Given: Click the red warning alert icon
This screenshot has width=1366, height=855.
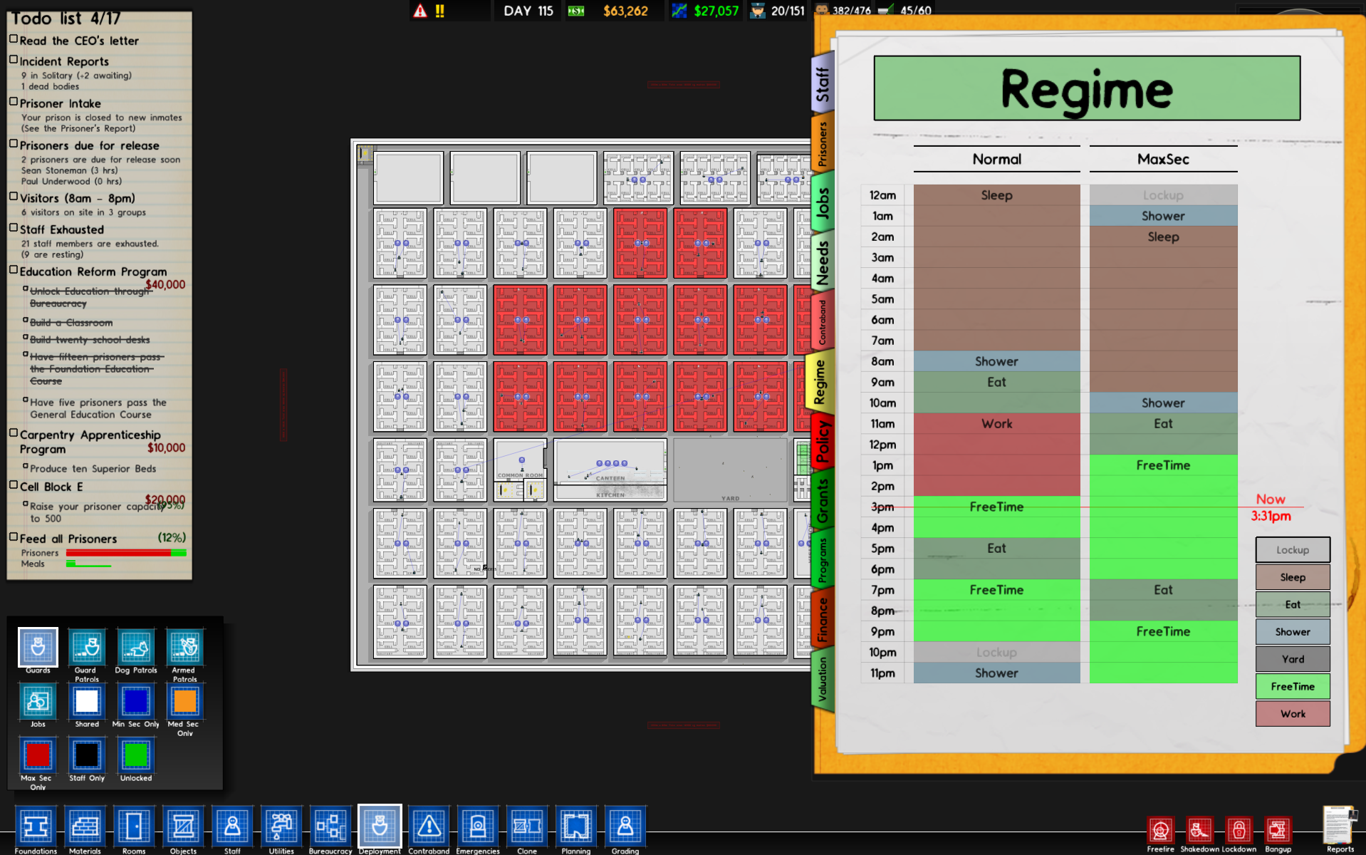Looking at the screenshot, I should (x=420, y=11).
